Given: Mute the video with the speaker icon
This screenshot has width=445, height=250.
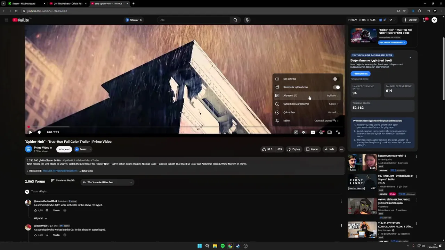Looking at the screenshot, I should pos(39,132).
